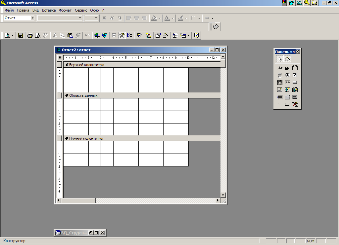Image resolution: width=339 pixels, height=245 pixels.
Task: Open the Файл menu
Action: click(x=9, y=10)
